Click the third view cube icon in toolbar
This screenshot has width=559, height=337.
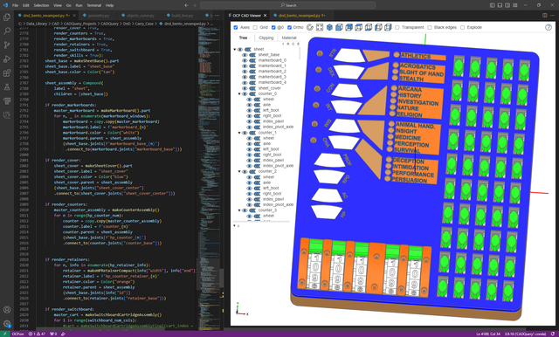(349, 27)
